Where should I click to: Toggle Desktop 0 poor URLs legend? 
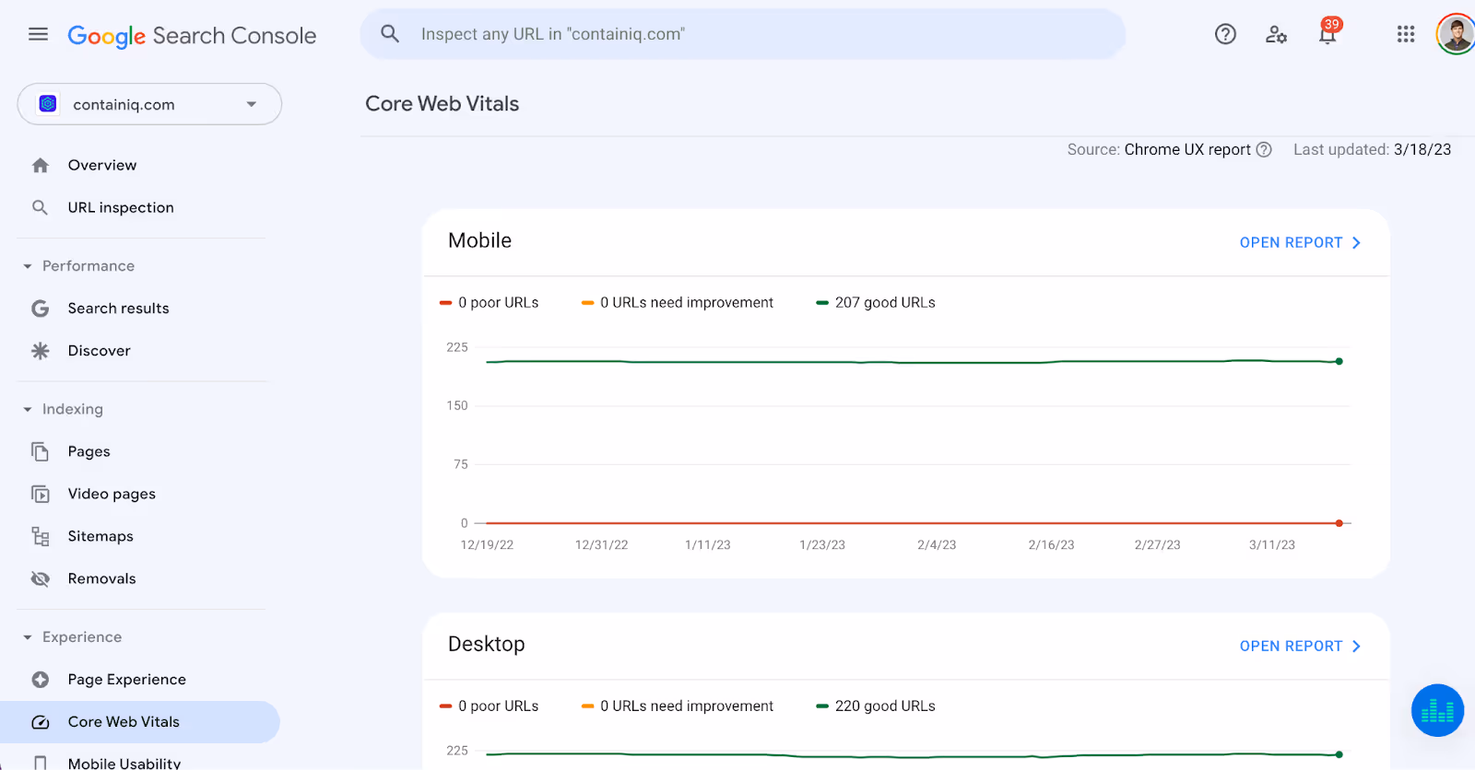pyautogui.click(x=490, y=706)
